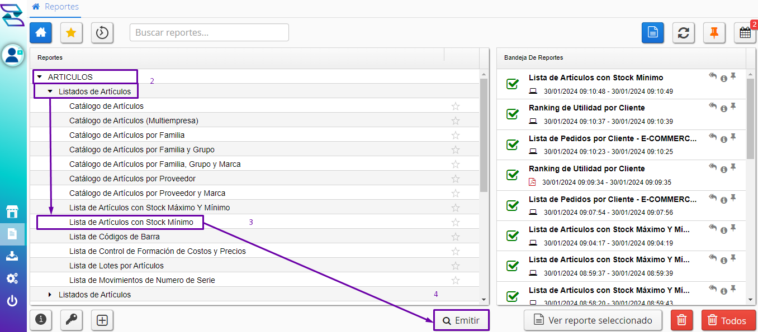This screenshot has width=758, height=332.
Task: Collapse the ARTICULOS tree node
Action: coord(39,77)
